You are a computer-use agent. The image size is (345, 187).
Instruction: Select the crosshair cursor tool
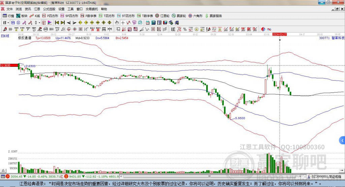(x=123, y=23)
